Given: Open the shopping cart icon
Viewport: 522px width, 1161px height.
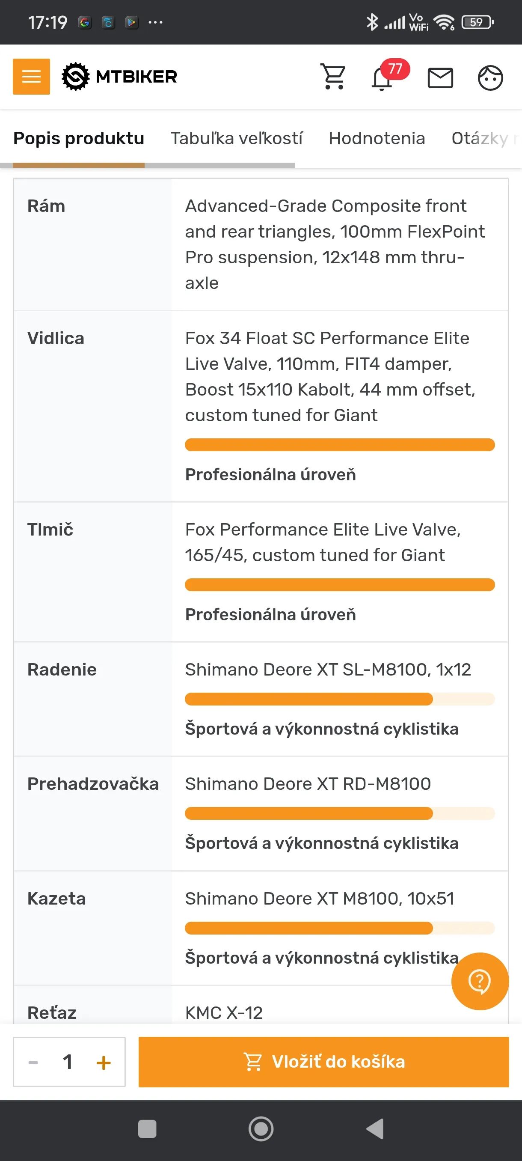Looking at the screenshot, I should pos(333,77).
